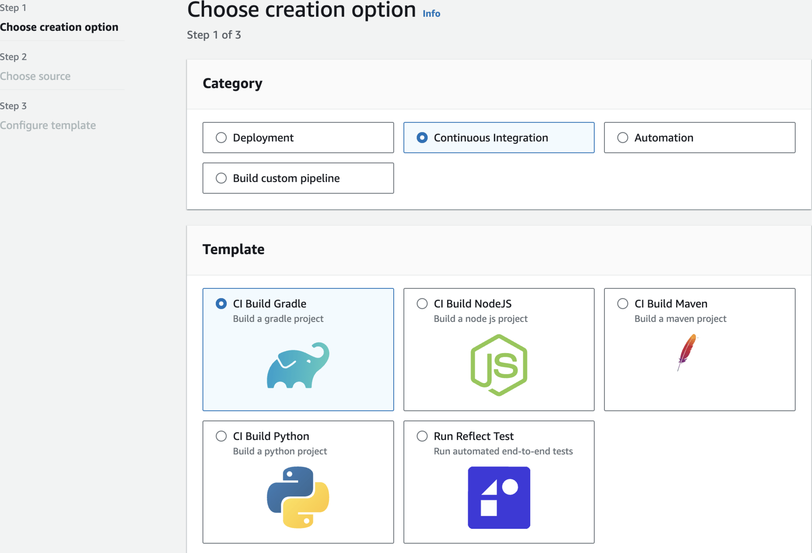Select the CI Build Gradle radio button
Screen dimensions: 812x553
221,304
